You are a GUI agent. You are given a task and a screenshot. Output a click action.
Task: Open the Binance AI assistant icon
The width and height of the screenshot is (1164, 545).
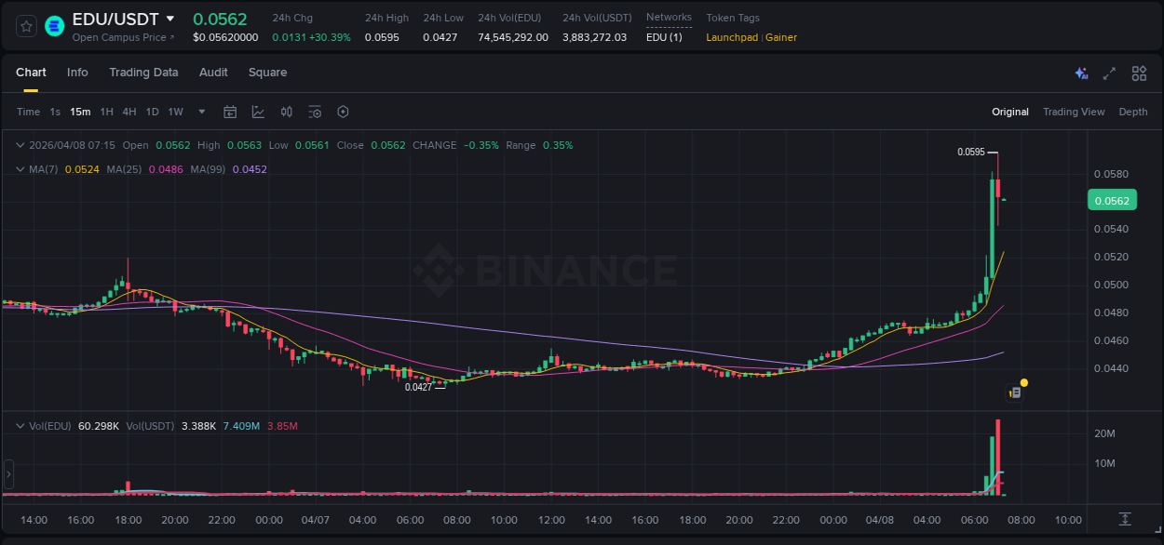click(x=1080, y=73)
